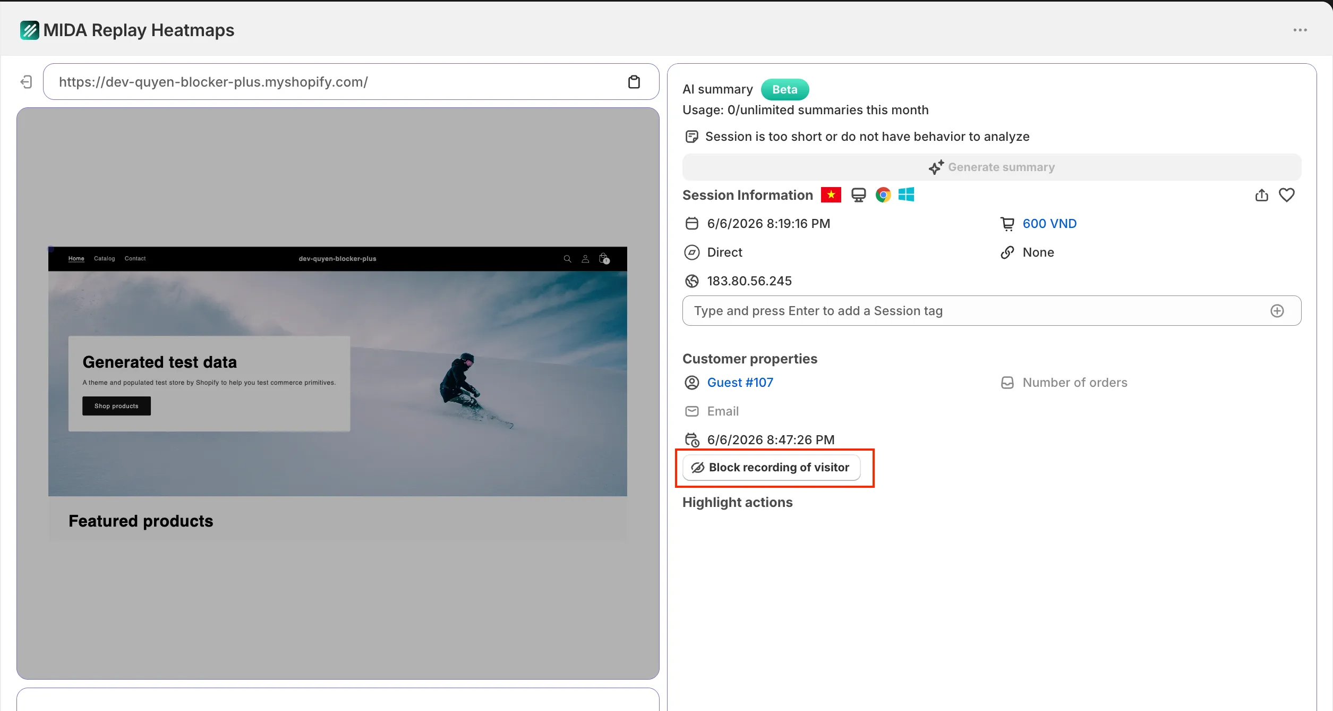
Task: Click the compass icon next to Direct
Action: click(x=691, y=252)
